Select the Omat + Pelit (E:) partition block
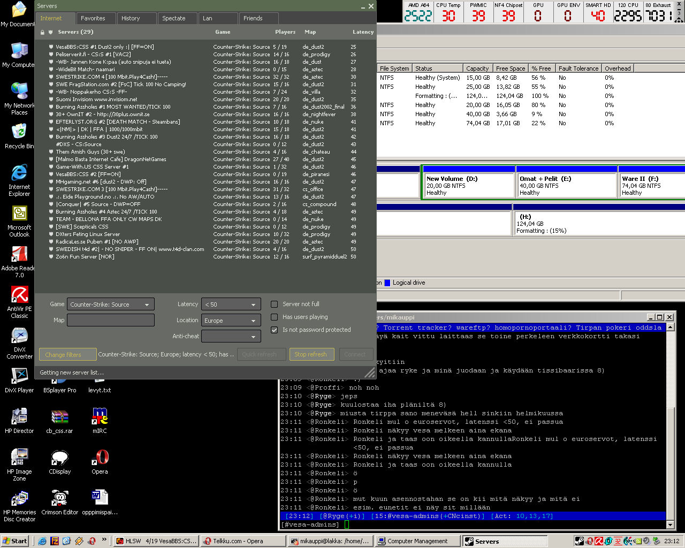The image size is (685, 548). [567, 182]
